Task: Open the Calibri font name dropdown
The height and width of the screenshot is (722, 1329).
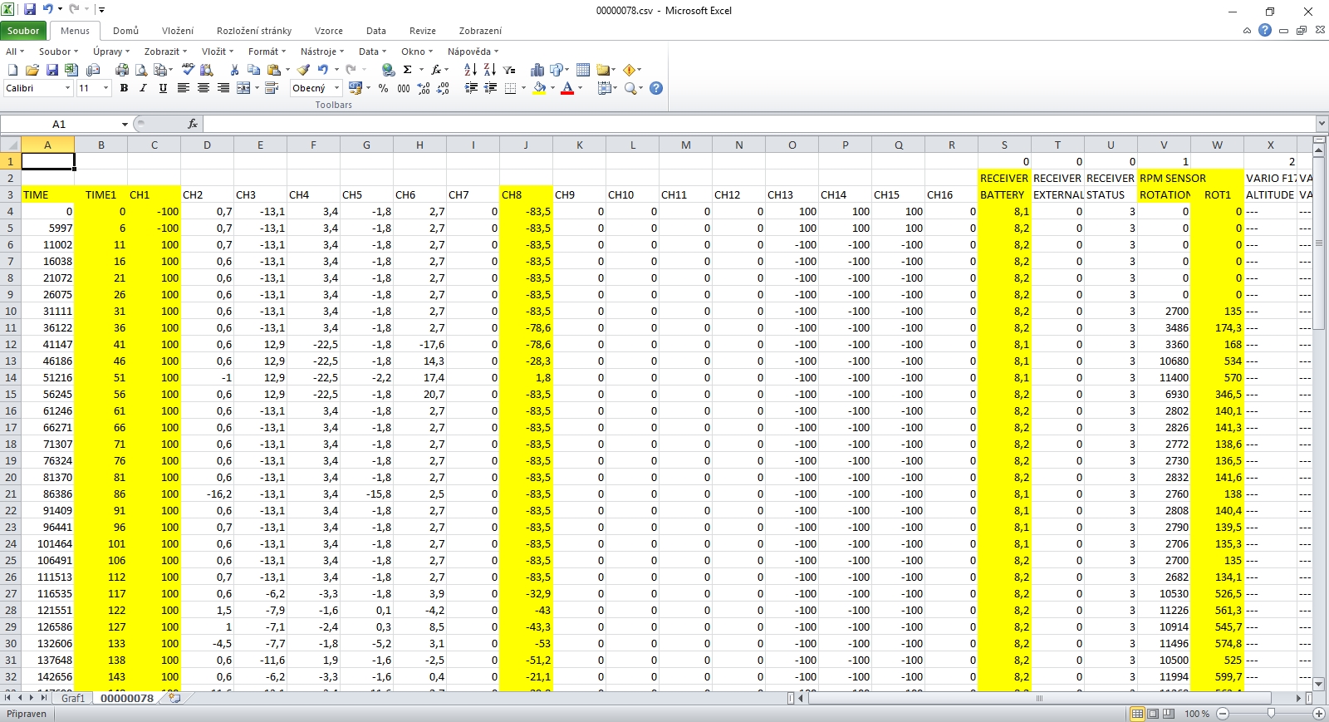Action: point(67,88)
